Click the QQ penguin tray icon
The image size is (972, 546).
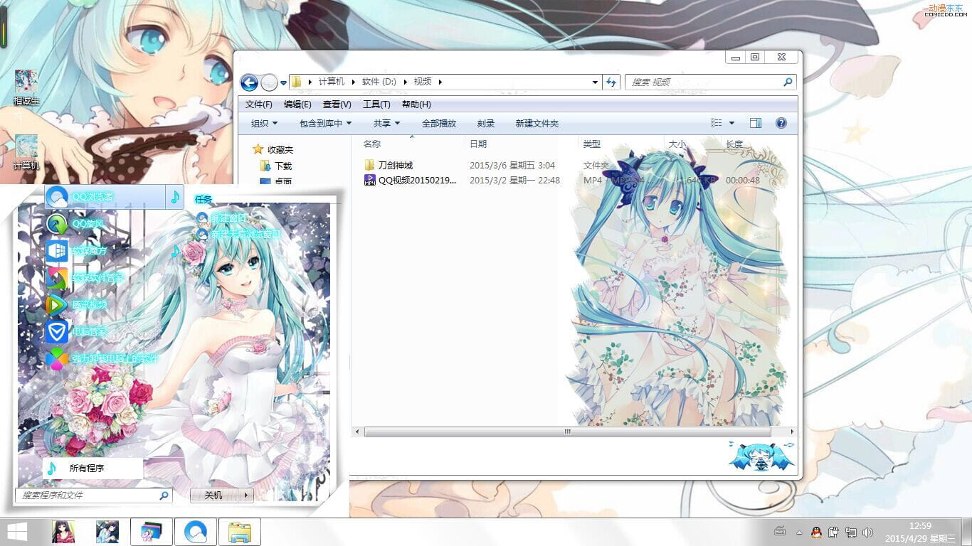tap(816, 532)
